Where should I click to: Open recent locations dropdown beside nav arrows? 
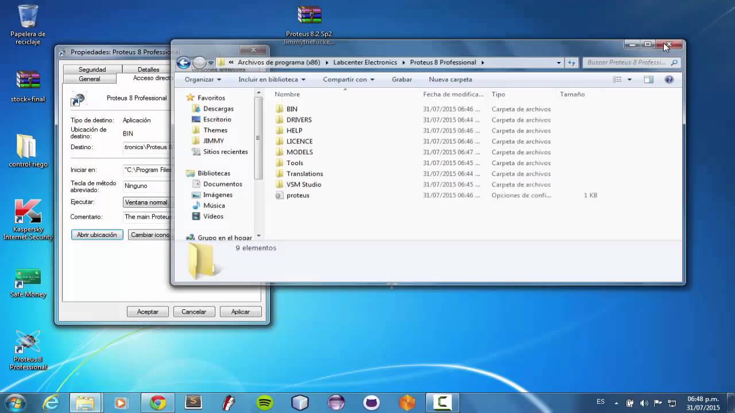(211, 63)
